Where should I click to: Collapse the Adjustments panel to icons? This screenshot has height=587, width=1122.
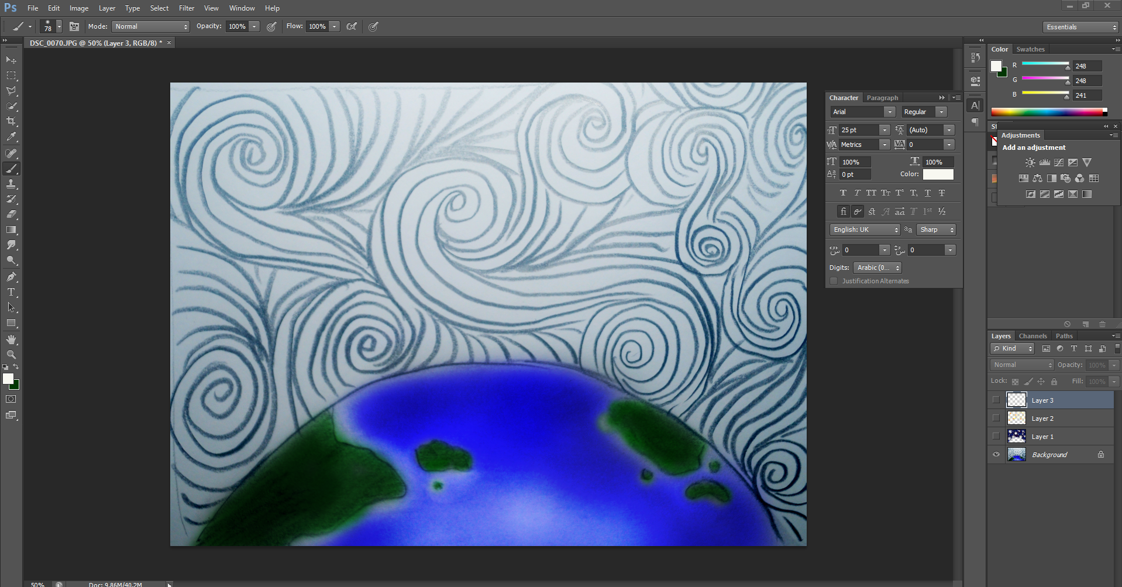point(1106,126)
